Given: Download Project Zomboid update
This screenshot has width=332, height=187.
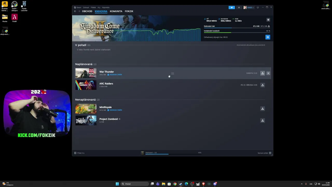Looking at the screenshot, I should coord(262,120).
